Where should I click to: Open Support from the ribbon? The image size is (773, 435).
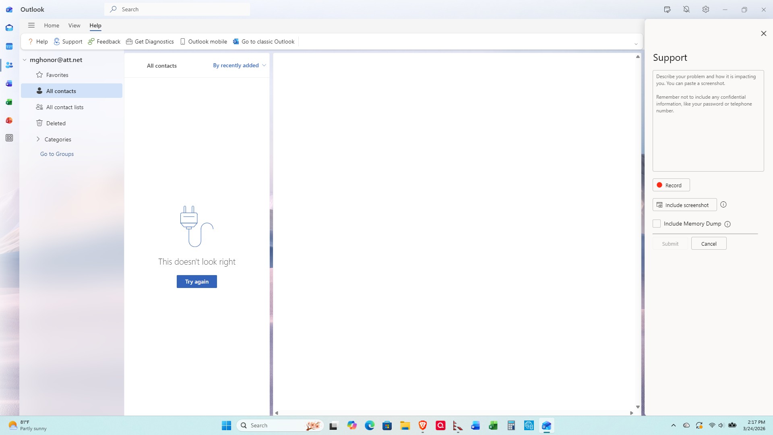(x=68, y=41)
